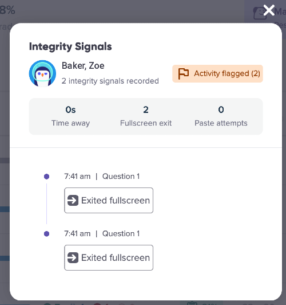The height and width of the screenshot is (305, 286).
Task: Click the first Exited fullscreen arrow icon
Action: tap(73, 200)
